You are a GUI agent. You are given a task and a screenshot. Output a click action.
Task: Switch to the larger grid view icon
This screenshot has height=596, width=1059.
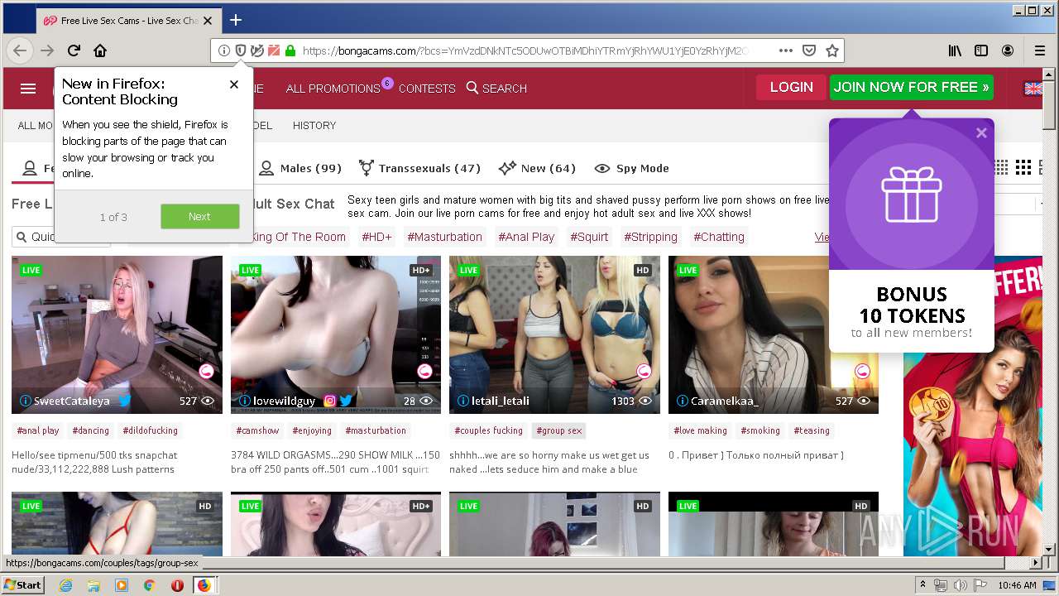coord(1023,167)
